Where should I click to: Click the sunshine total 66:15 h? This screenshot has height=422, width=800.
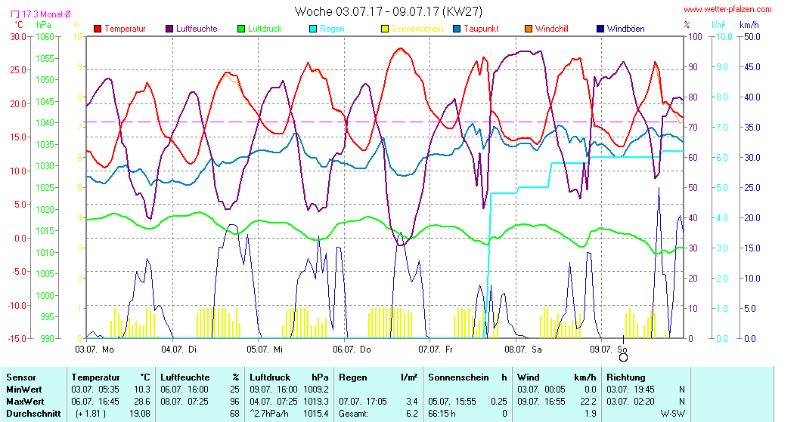coord(442,414)
